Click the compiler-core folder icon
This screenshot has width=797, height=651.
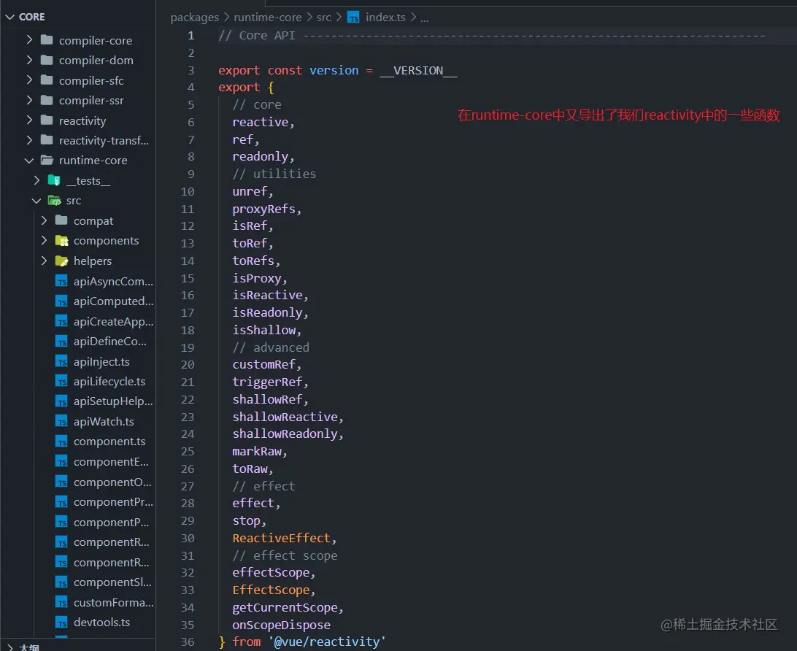pos(47,39)
